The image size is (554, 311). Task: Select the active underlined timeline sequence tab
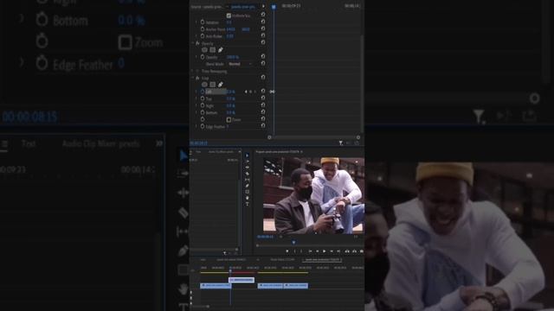tap(321, 259)
